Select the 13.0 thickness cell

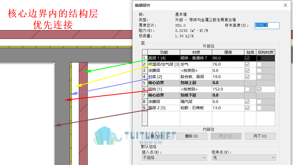click(228, 108)
